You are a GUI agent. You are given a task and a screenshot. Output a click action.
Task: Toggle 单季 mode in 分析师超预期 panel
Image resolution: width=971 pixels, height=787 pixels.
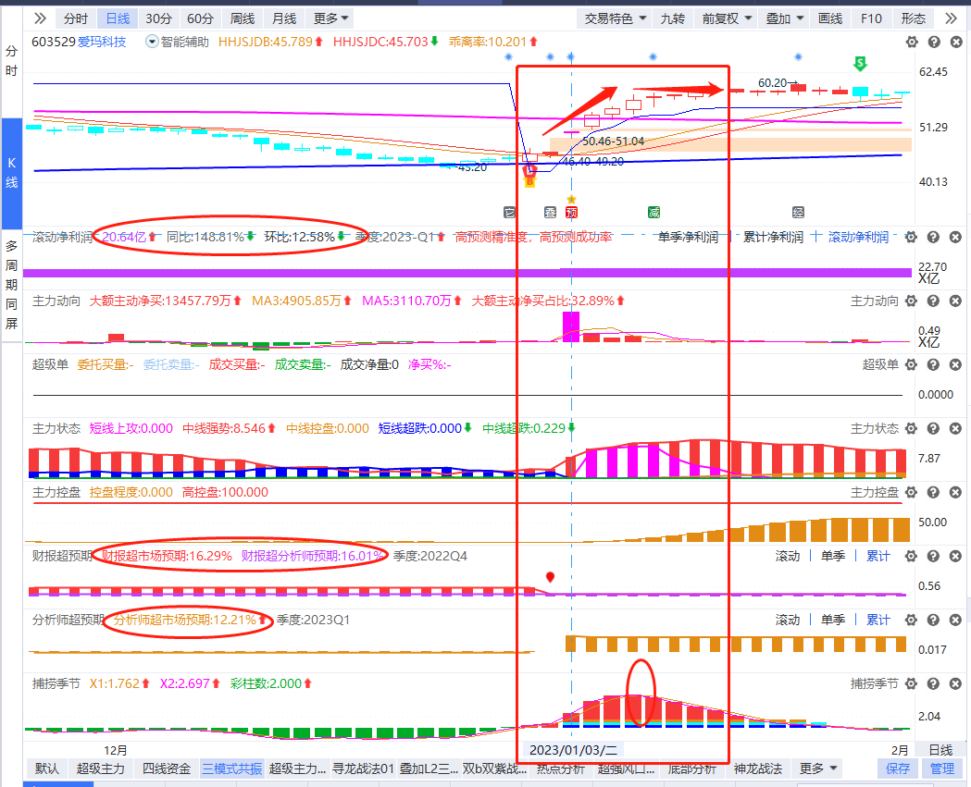click(x=833, y=620)
